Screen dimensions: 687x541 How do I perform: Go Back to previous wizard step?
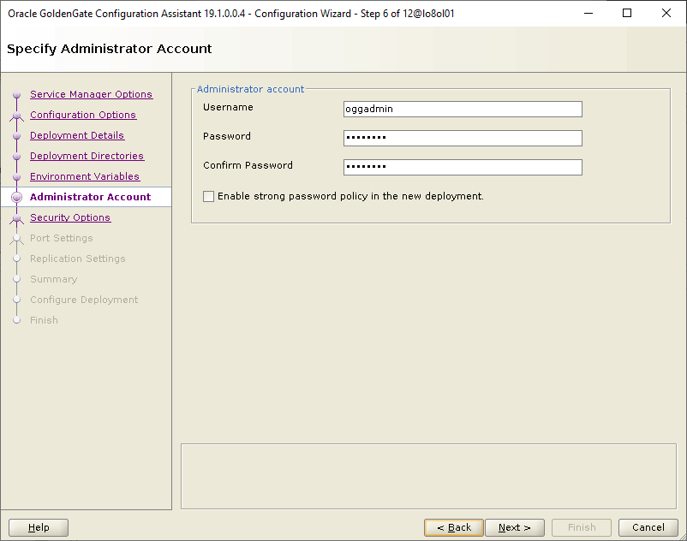453,527
